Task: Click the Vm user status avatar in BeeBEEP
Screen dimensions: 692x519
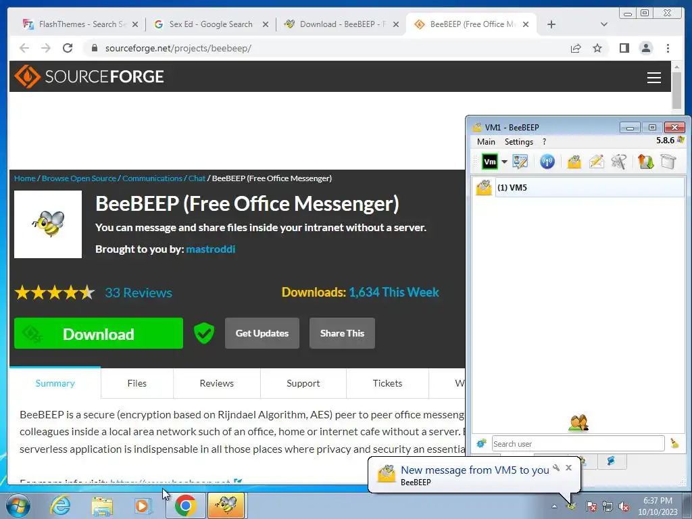Action: [489, 162]
